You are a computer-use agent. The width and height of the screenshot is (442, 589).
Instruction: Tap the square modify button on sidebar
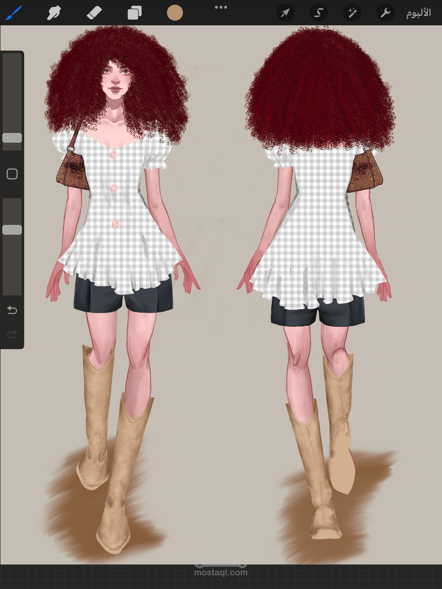(12, 174)
